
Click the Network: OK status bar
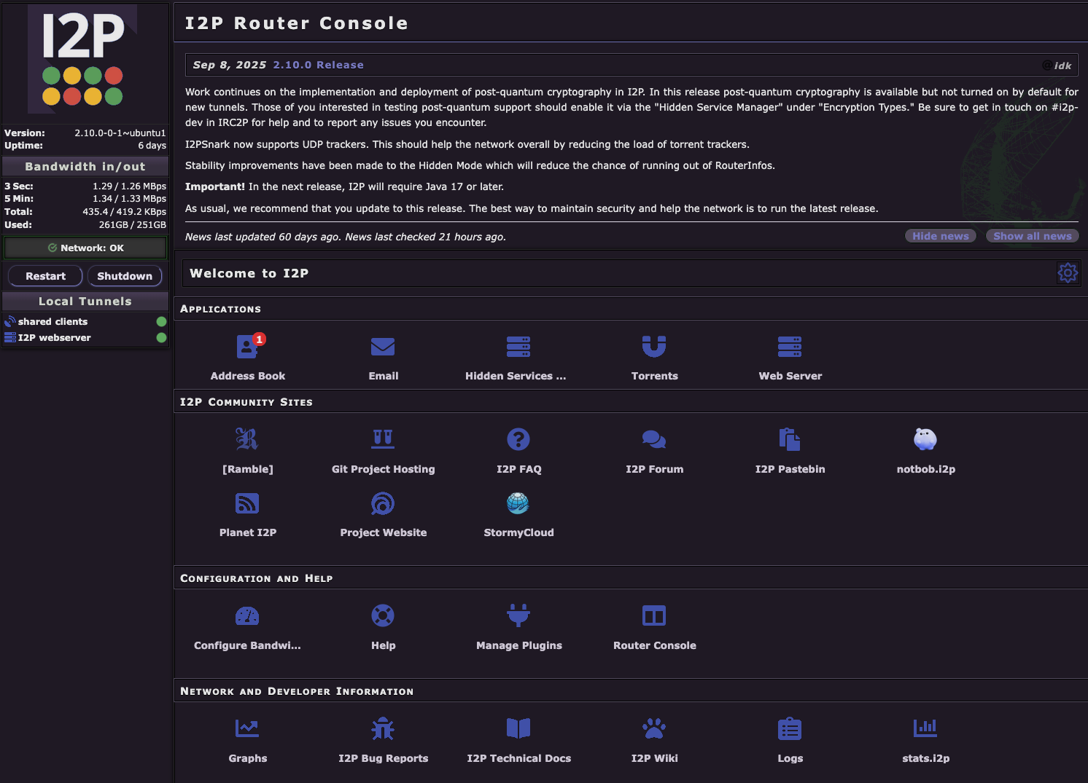point(85,248)
